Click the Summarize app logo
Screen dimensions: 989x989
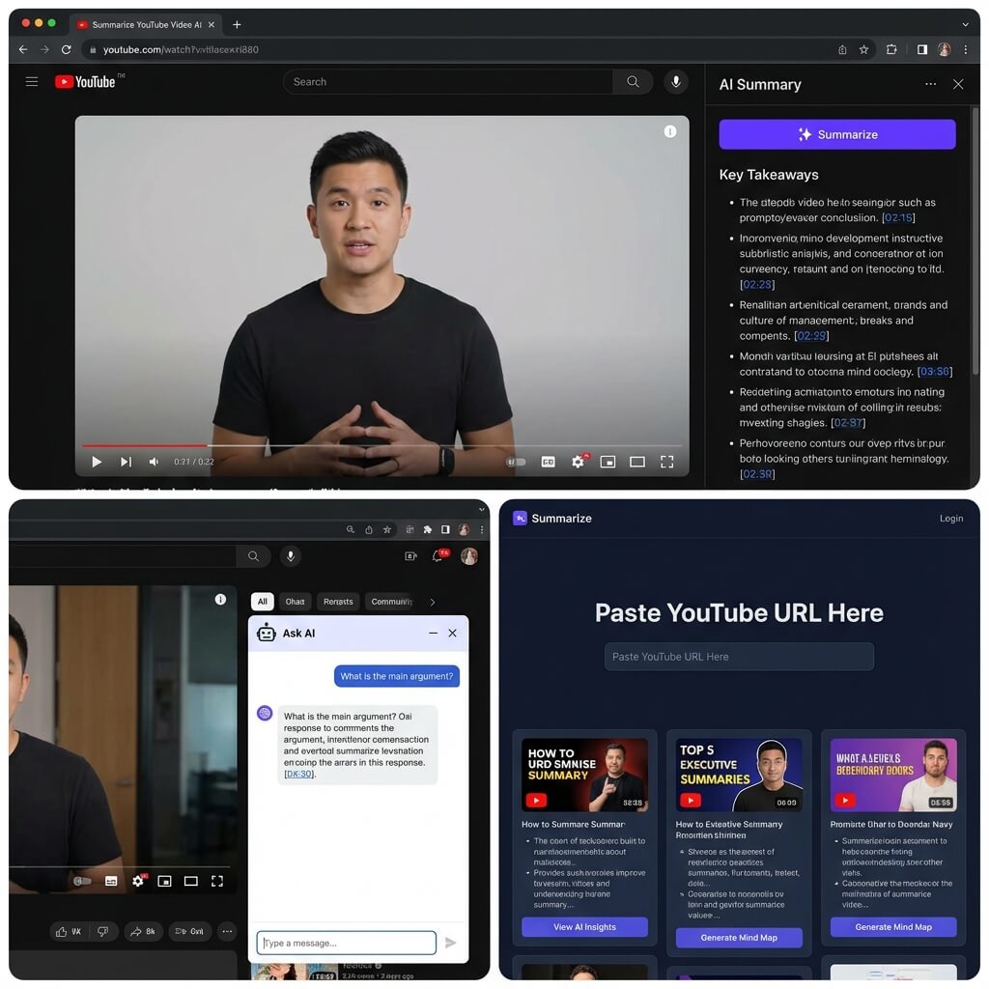519,518
